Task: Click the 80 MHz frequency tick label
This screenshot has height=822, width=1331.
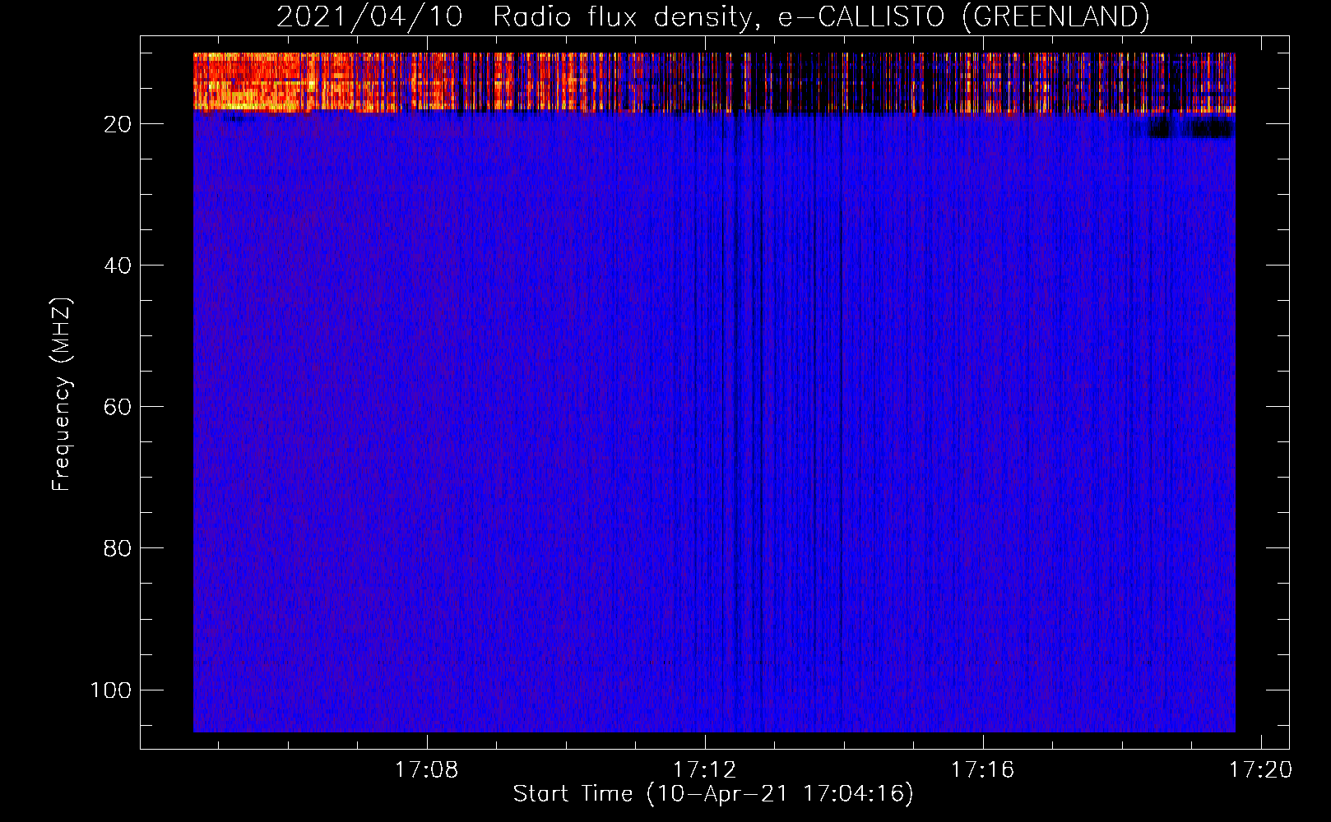Action: point(118,548)
